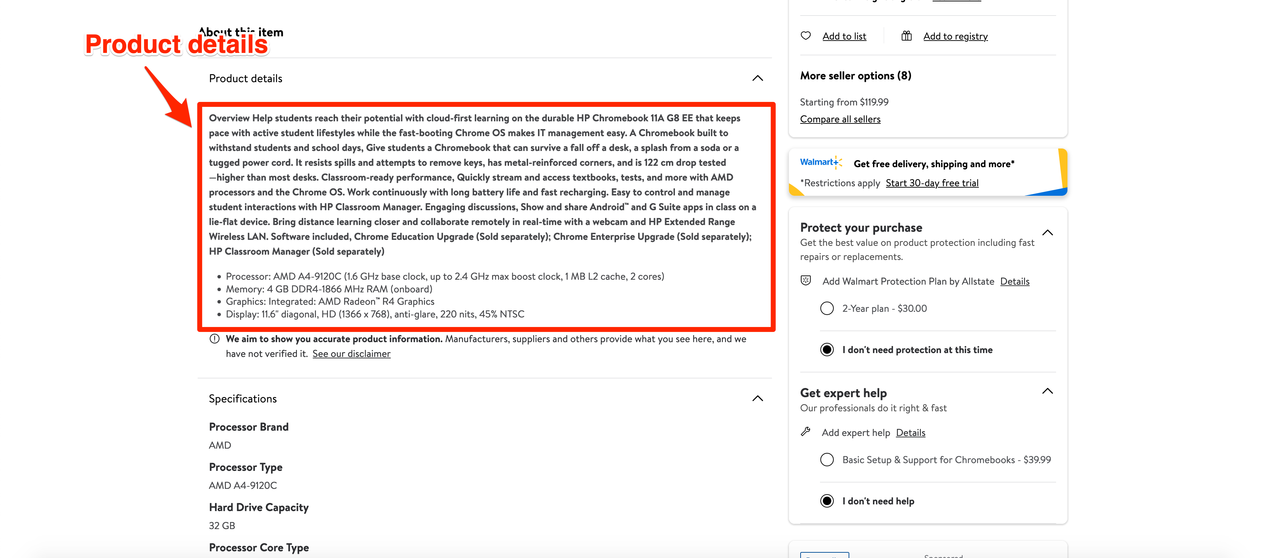View Details for expert help
The width and height of the screenshot is (1263, 558).
click(x=910, y=432)
